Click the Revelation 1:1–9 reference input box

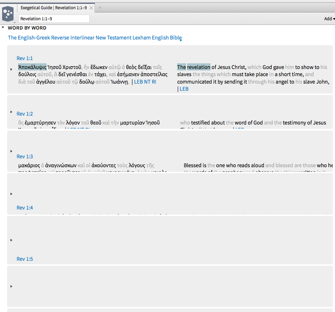click(54, 18)
